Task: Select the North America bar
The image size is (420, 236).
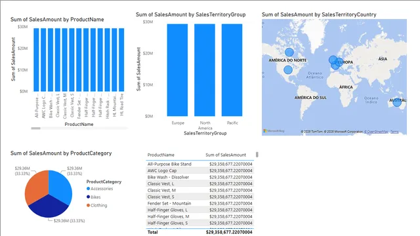Action: 205,70
